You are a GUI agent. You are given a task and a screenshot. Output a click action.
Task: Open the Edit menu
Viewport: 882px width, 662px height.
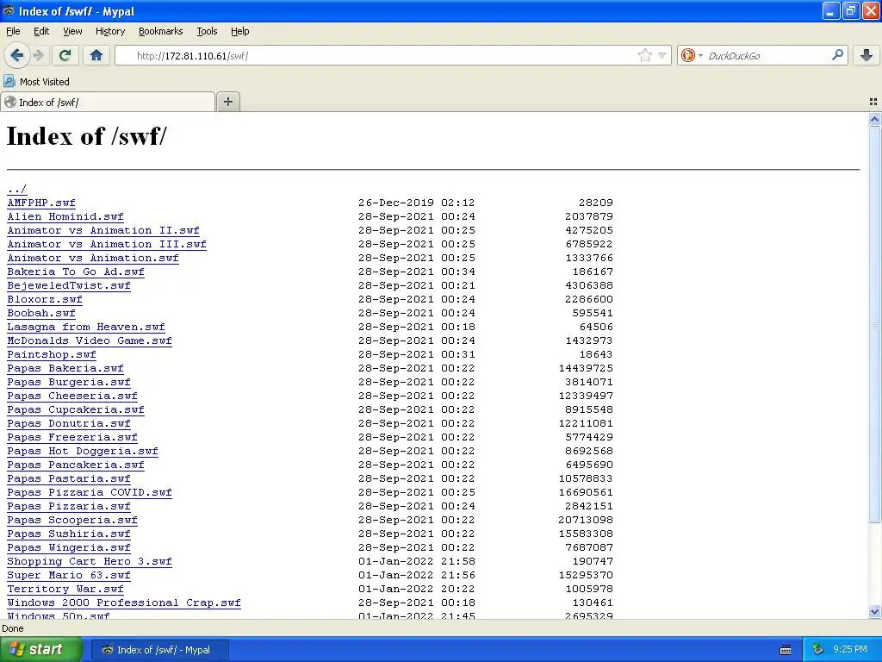point(41,31)
